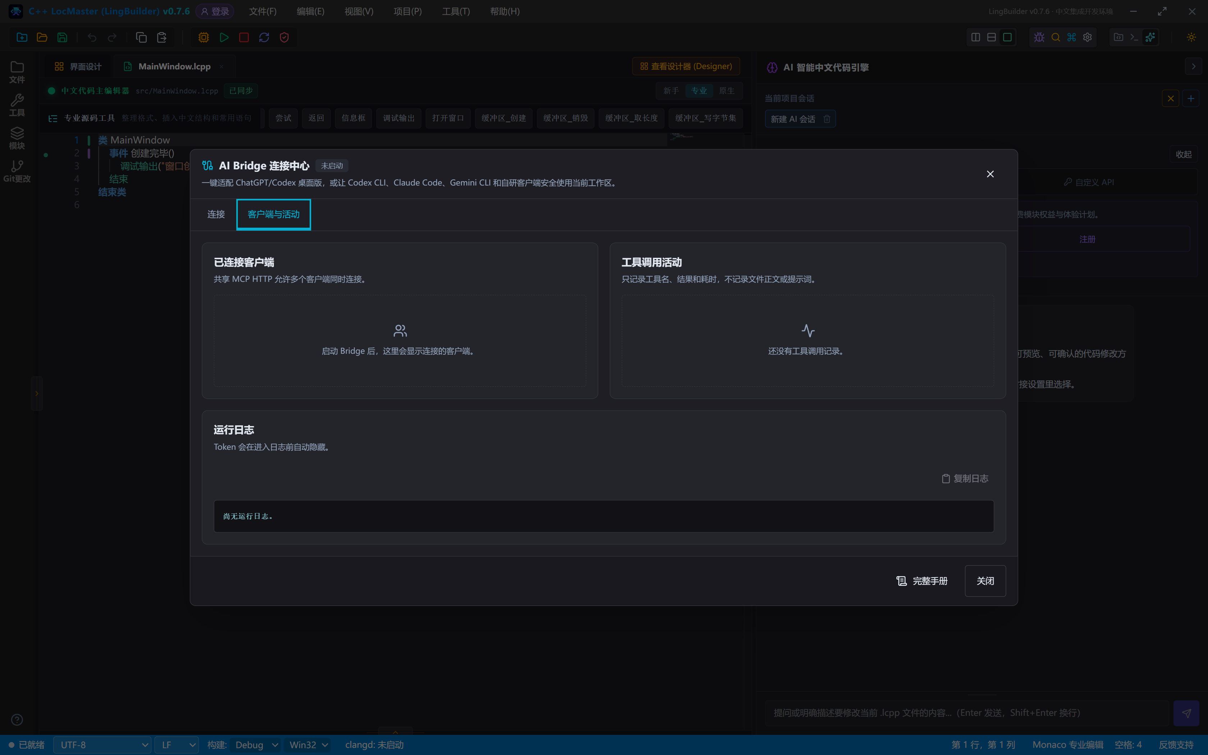1208x755 pixels.
Task: Click the 反馈支持 status bar entry
Action: [1176, 745]
